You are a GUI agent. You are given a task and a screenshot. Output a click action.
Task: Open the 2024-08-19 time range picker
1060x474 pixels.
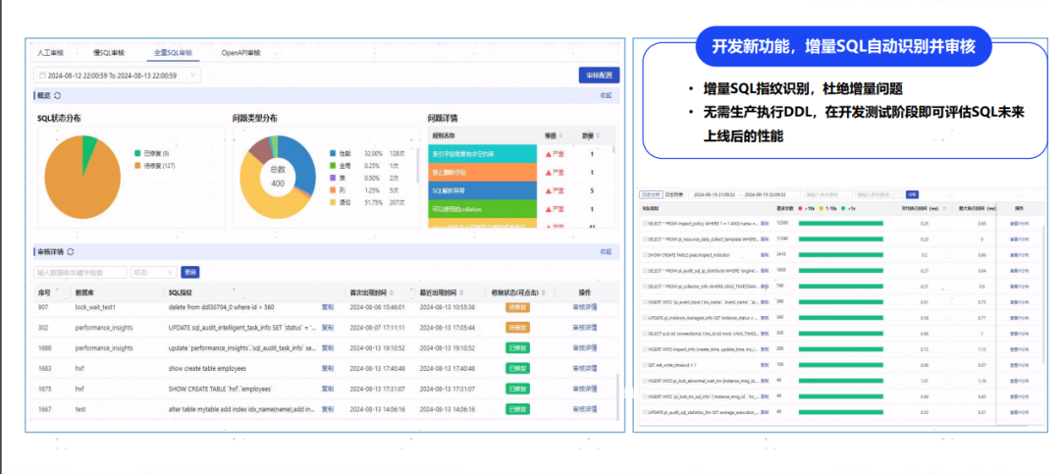743,194
